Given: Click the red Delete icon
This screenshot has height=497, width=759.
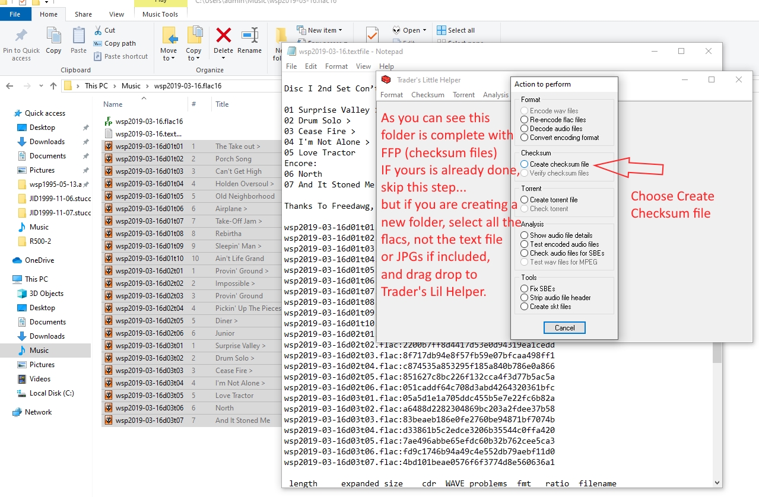Looking at the screenshot, I should [x=223, y=36].
